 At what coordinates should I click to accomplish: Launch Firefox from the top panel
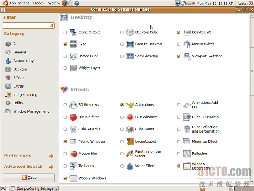coord(65,3)
